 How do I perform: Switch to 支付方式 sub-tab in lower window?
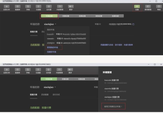coord(56,95)
